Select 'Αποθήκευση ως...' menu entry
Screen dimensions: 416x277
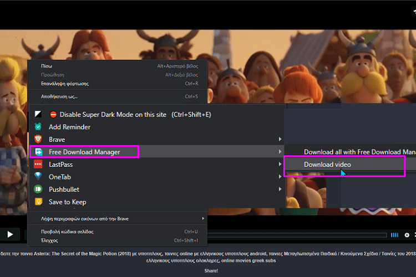(118, 96)
